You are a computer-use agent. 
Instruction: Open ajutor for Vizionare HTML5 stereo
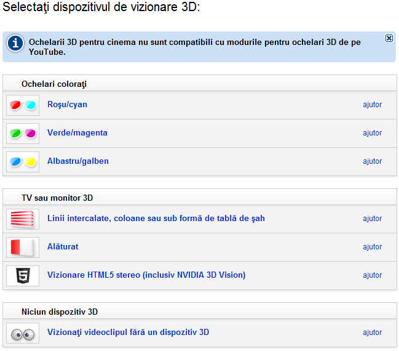coord(373,275)
